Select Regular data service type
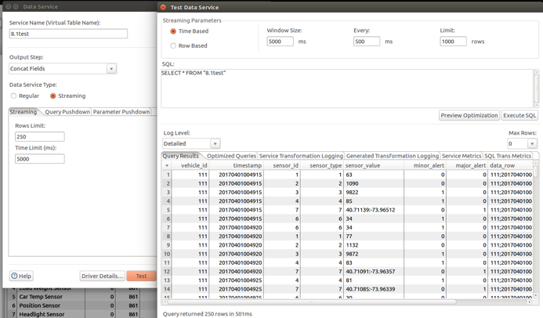This screenshot has width=543, height=318. [x=13, y=96]
